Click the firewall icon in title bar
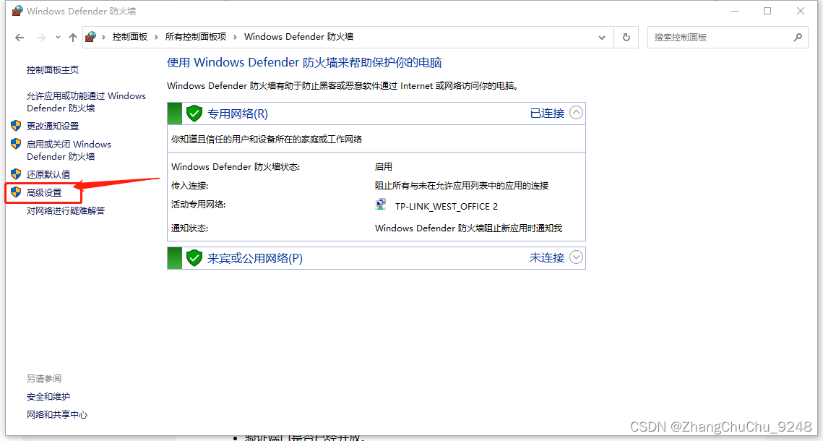Viewport: 823px width, 441px height. pos(17,11)
